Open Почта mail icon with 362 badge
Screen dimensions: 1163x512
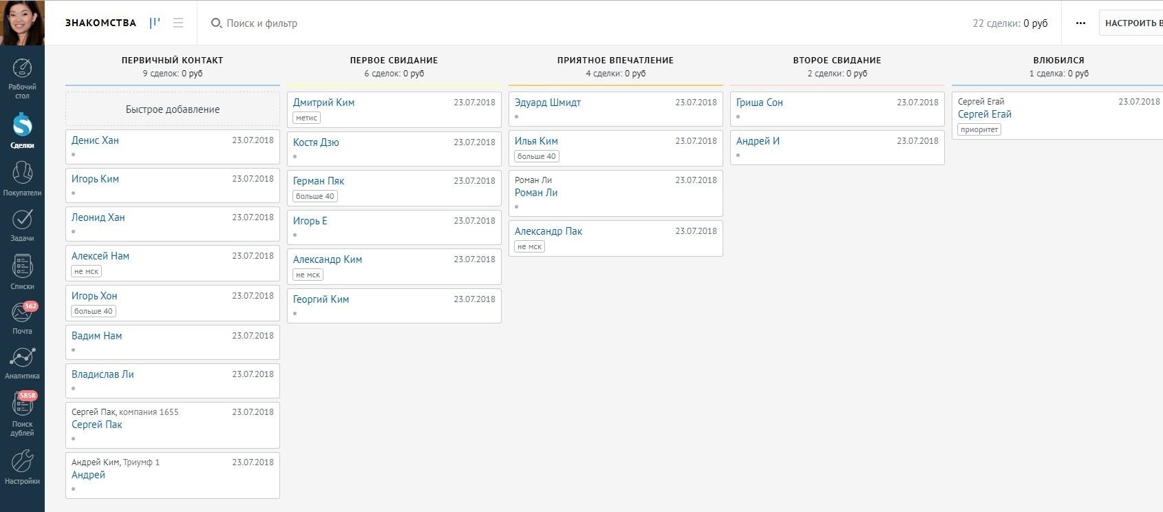pyautogui.click(x=22, y=313)
